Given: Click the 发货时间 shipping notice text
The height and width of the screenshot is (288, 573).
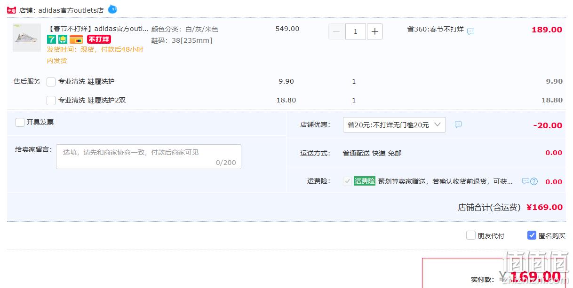Looking at the screenshot, I should [x=95, y=55].
